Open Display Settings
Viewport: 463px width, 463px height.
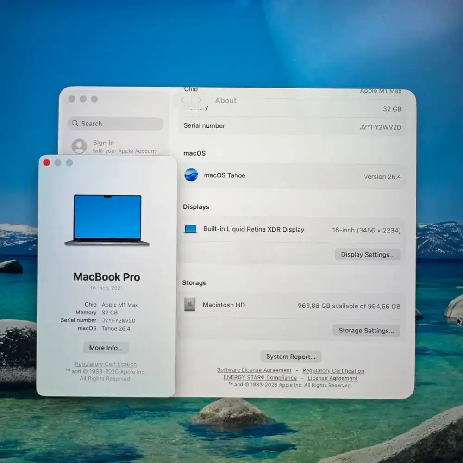pos(368,255)
